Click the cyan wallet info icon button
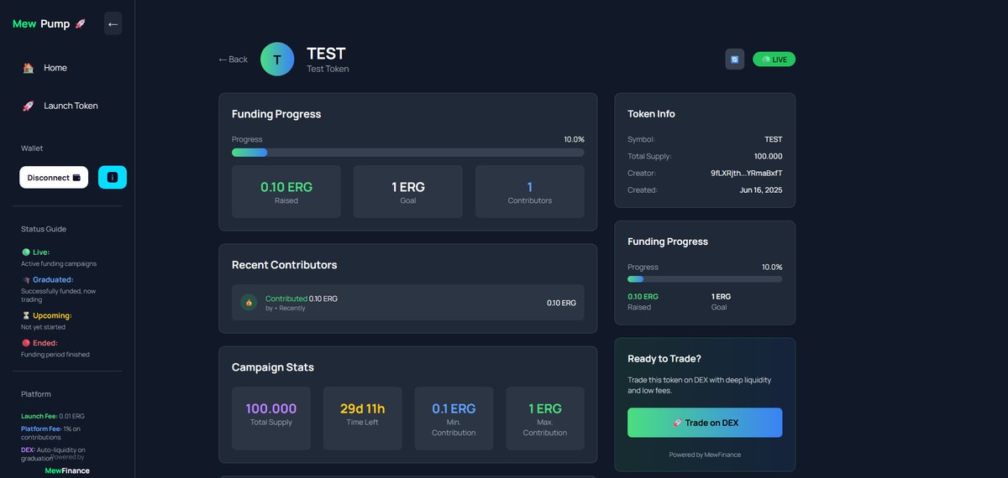The width and height of the screenshot is (1008, 478). click(x=113, y=177)
